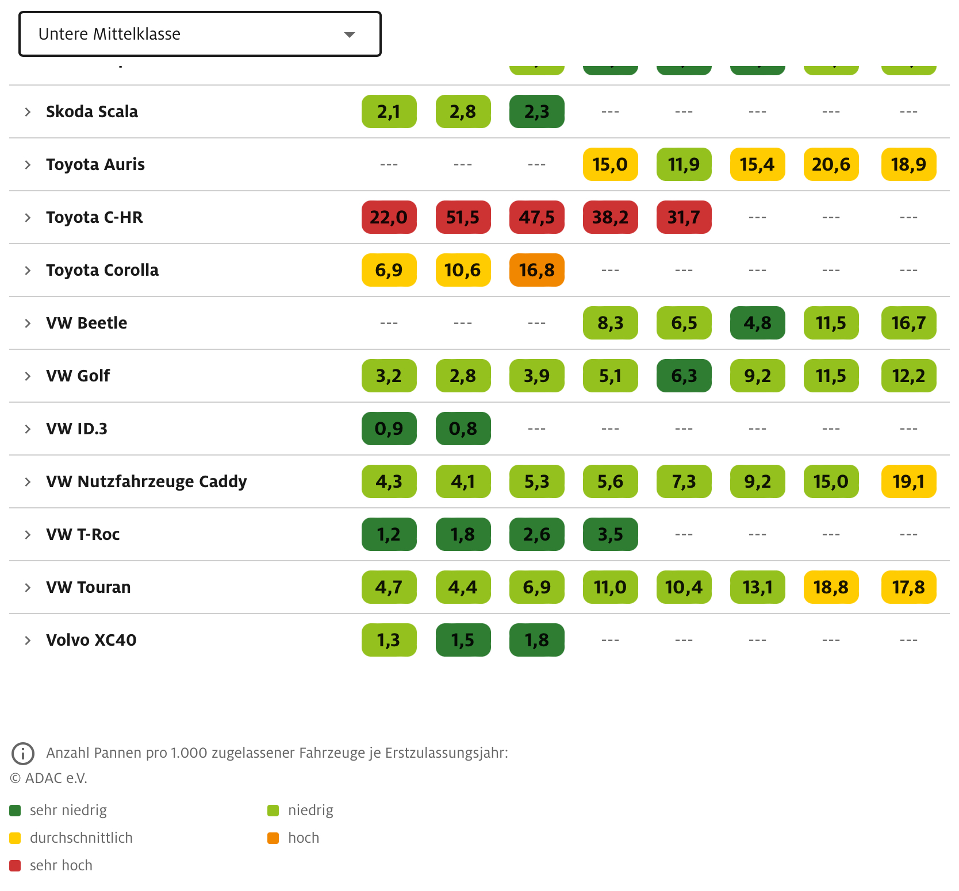The image size is (959, 891).
Task: Open the Untere Mittelklasse dropdown
Action: coord(200,34)
